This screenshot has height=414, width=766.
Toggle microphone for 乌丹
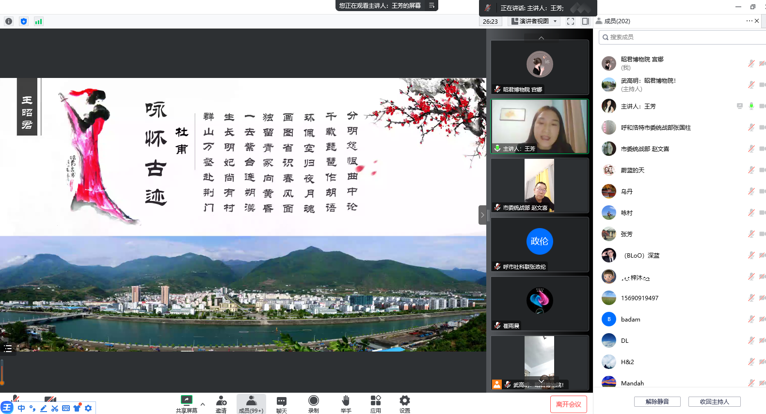(751, 191)
